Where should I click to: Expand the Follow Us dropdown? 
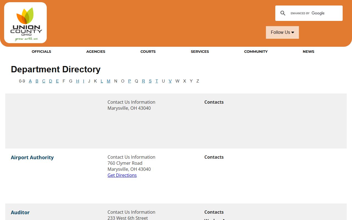tap(282, 32)
